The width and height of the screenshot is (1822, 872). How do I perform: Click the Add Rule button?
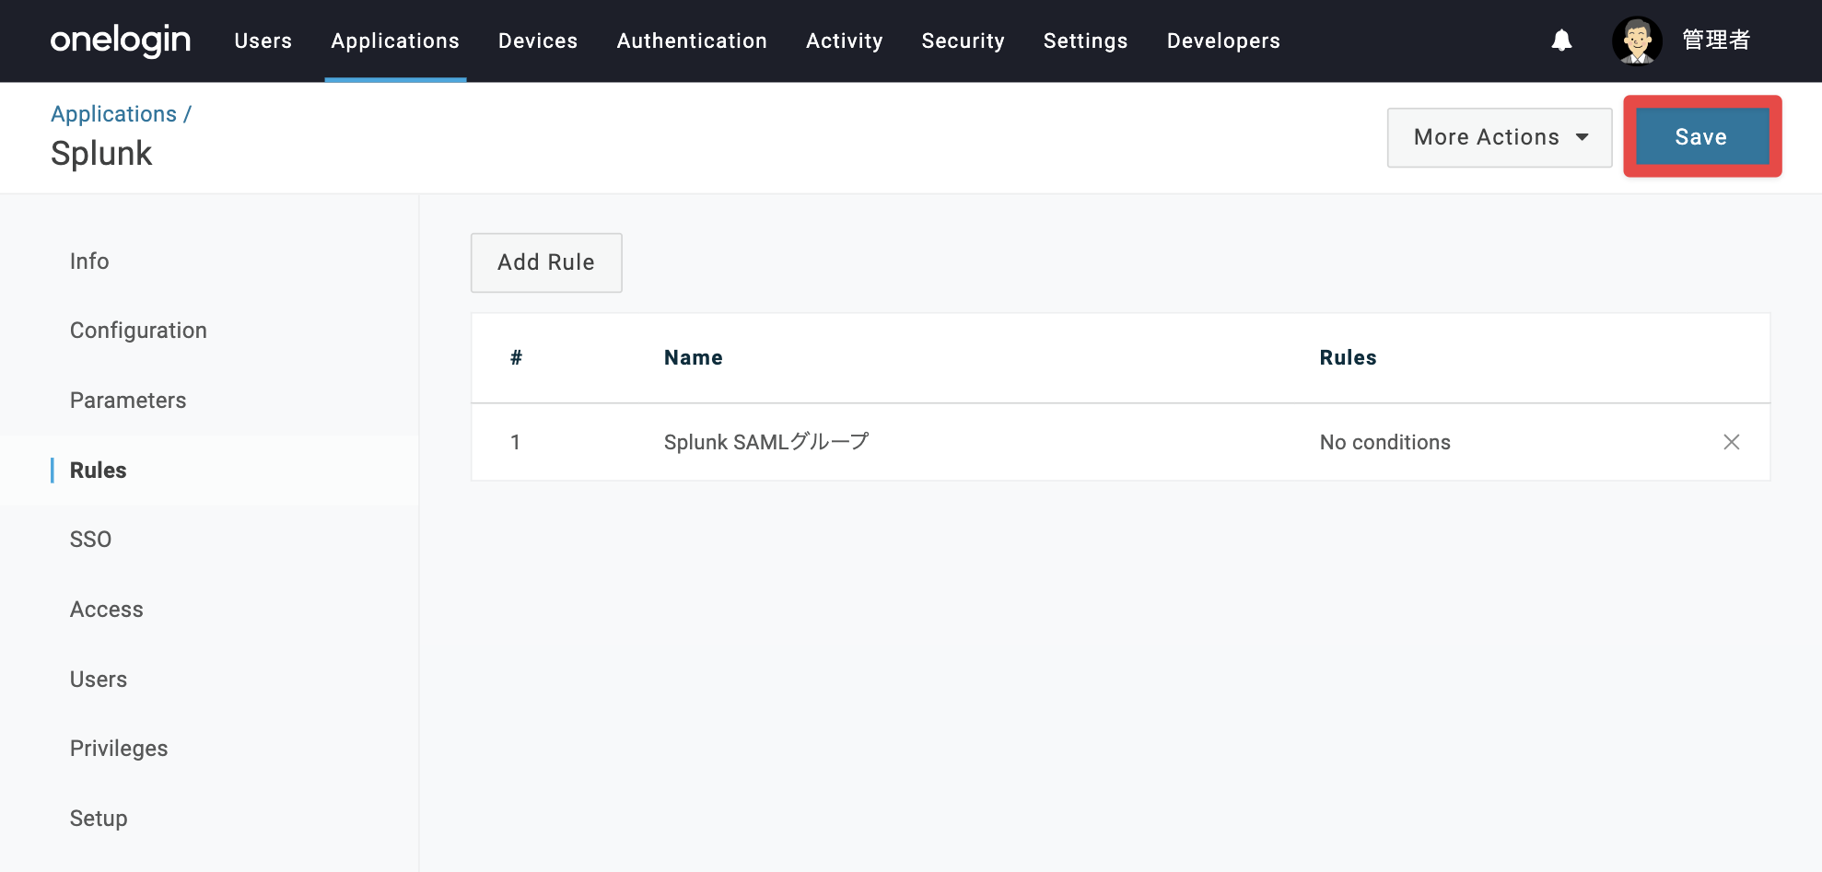(546, 262)
